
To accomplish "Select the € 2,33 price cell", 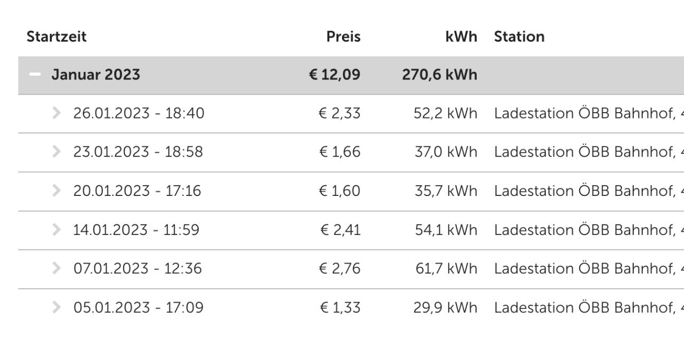I will [x=340, y=113].
